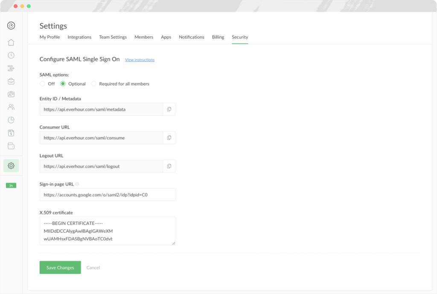Image resolution: width=437 pixels, height=294 pixels.
Task: Select the clock time-tracking sidebar icon
Action: coord(11,55)
